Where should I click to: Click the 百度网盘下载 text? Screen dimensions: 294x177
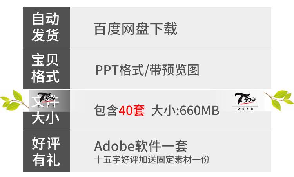tap(135, 29)
